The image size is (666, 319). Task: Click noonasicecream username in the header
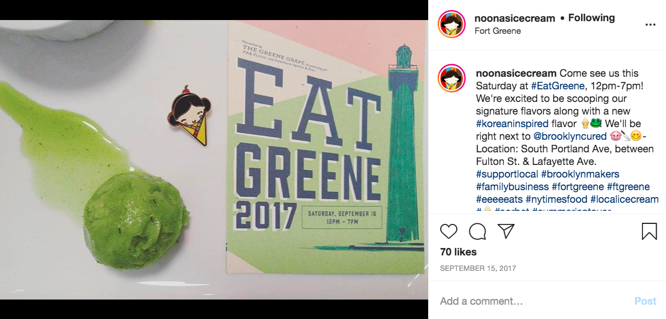coord(515,18)
